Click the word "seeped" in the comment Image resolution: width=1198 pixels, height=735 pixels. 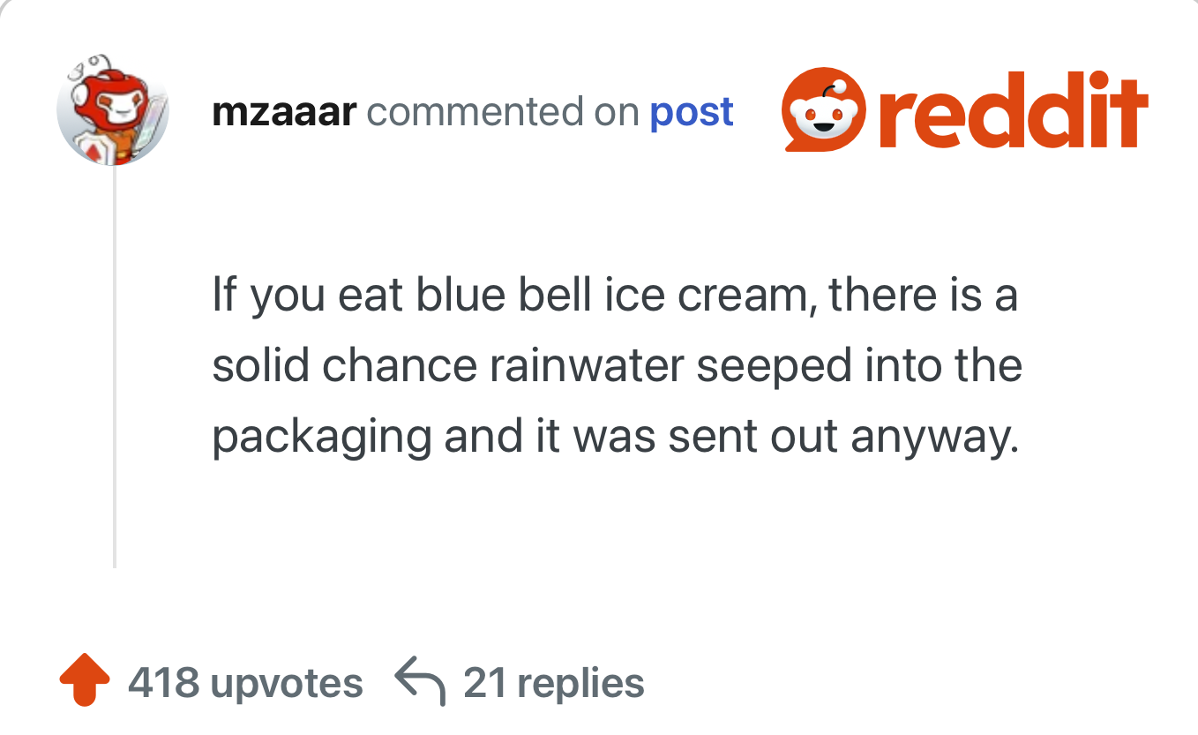pos(767,367)
